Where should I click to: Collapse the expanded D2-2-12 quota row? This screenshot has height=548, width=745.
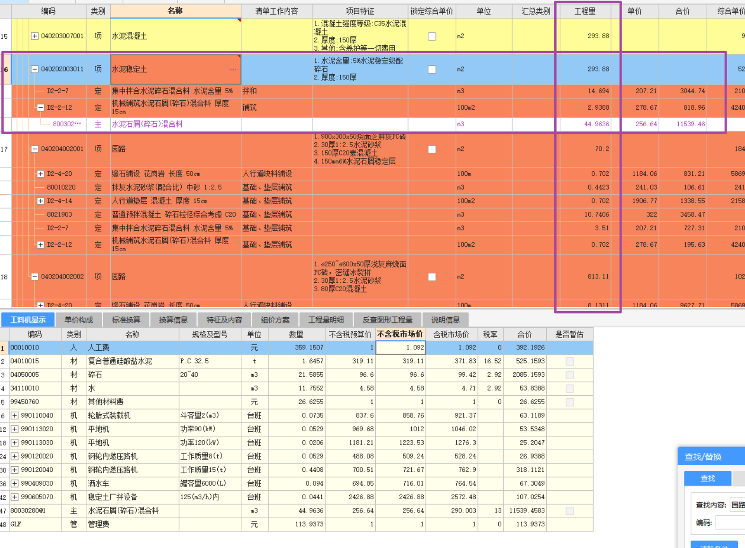[x=41, y=108]
